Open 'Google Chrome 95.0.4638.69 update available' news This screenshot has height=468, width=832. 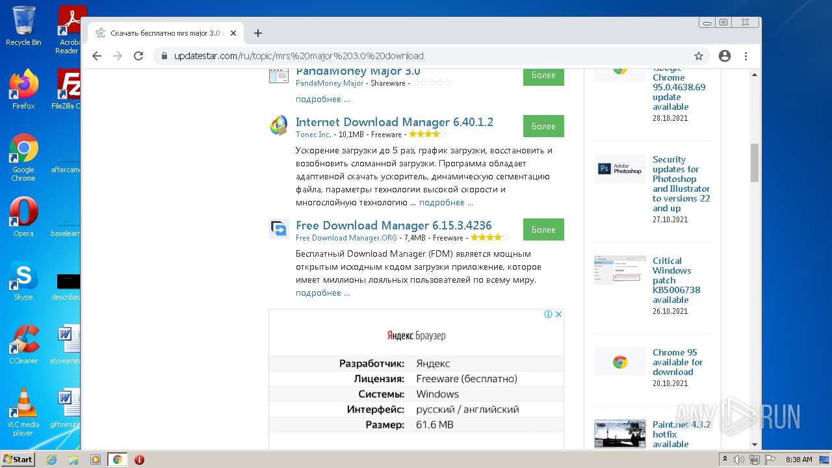[679, 87]
